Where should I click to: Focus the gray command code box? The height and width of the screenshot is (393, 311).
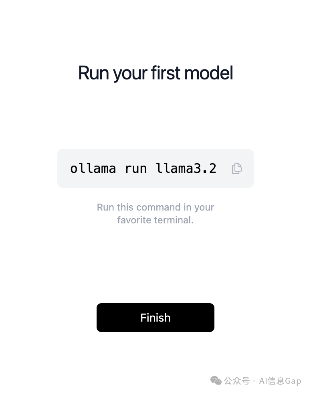(155, 168)
